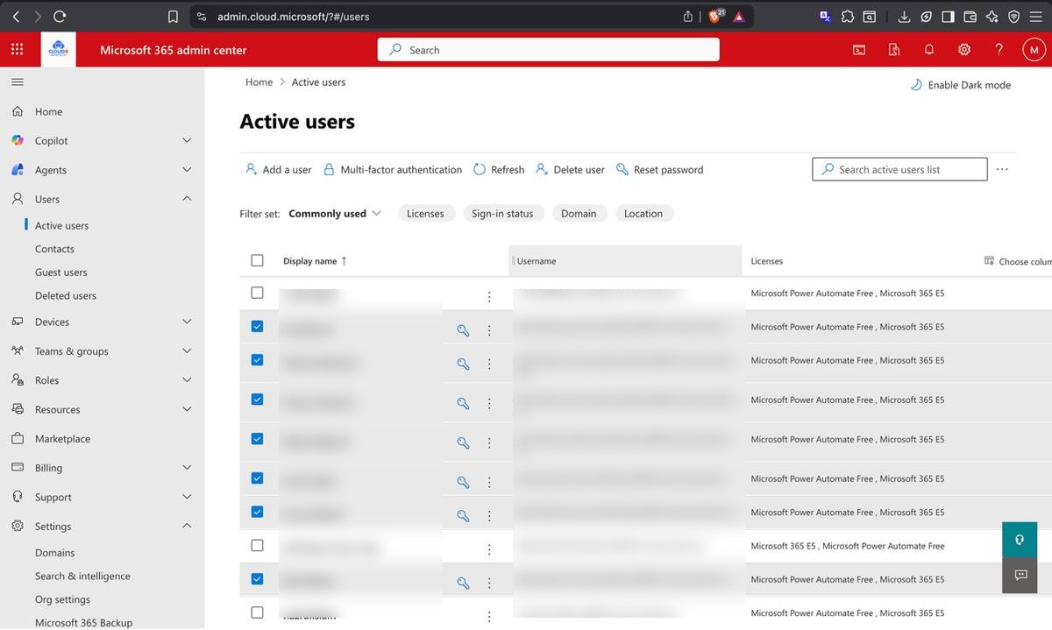Viewport: 1052px width, 630px height.
Task: Go to Home in the left navigation
Action: click(x=48, y=111)
